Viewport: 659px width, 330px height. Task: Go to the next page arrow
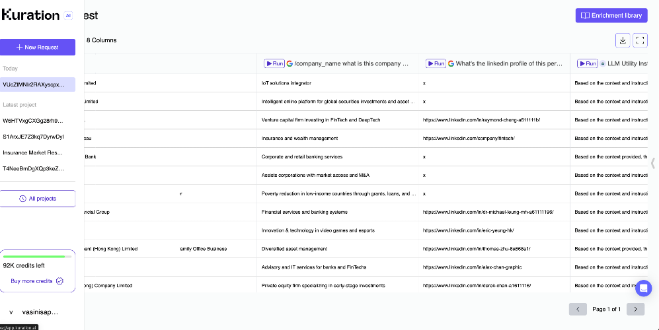click(635, 309)
